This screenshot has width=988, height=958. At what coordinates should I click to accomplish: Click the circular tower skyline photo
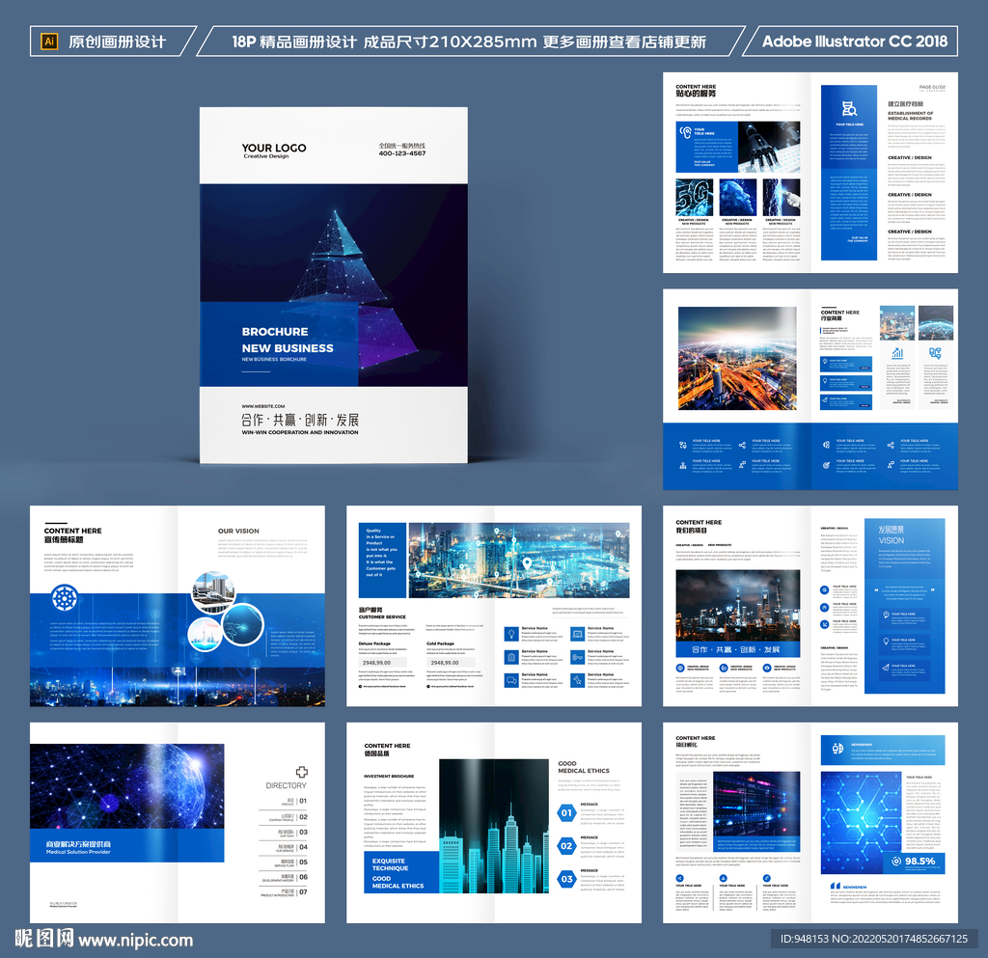pos(205,634)
